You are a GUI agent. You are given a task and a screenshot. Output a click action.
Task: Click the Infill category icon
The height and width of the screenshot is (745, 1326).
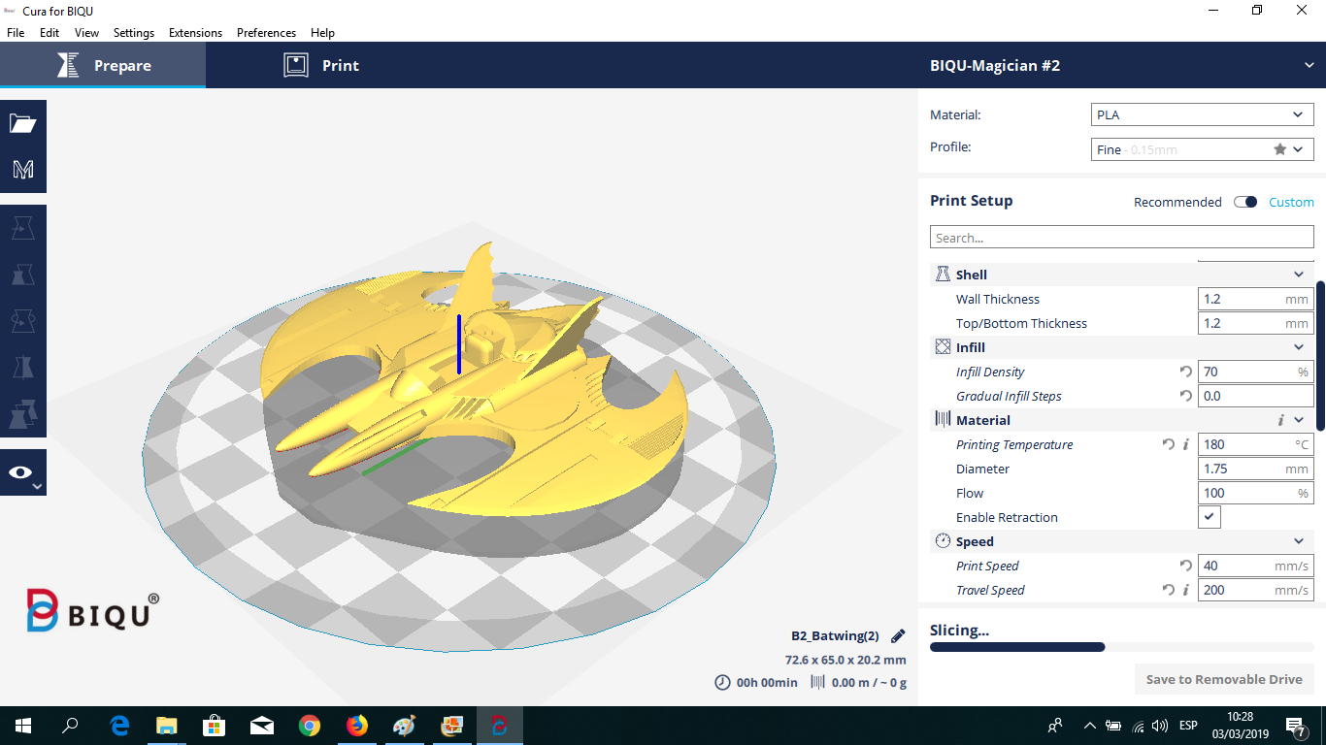pos(943,347)
